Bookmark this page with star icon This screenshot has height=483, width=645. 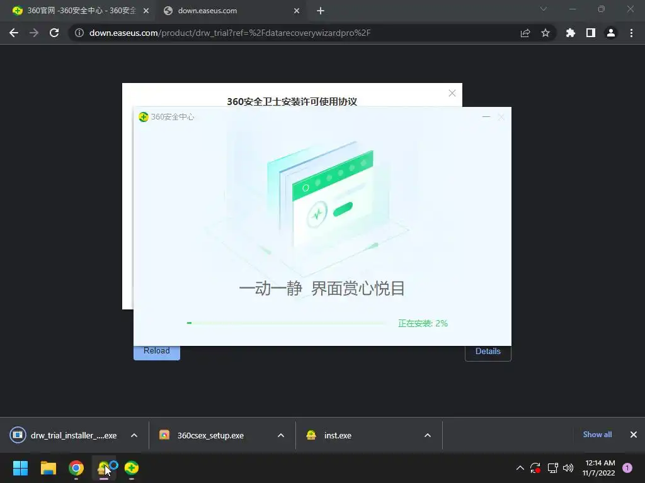[545, 33]
